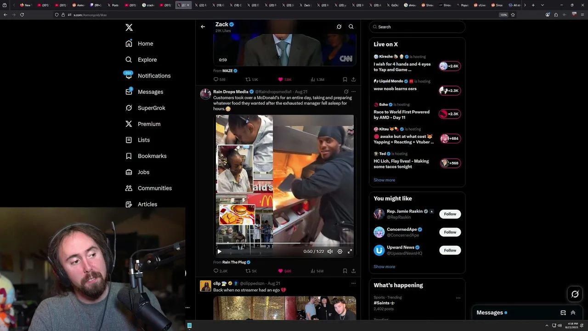Switch to the Posts browser tab
The width and height of the screenshot is (588, 331).
tap(113, 5)
